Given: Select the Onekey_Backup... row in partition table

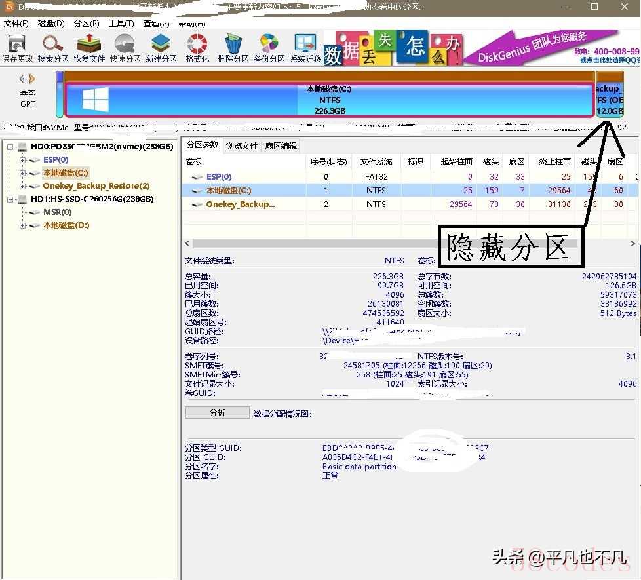Looking at the screenshot, I should point(410,204).
